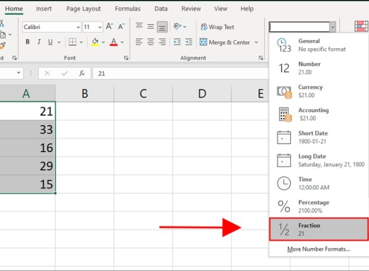The image size is (369, 271).
Task: Open Page Layout tab
Action: 84,9
